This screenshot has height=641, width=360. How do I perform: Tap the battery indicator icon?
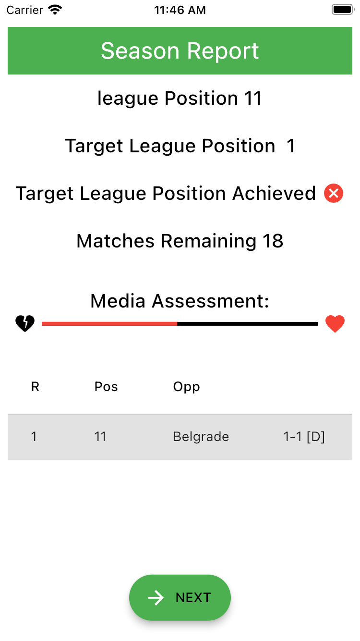click(x=343, y=10)
